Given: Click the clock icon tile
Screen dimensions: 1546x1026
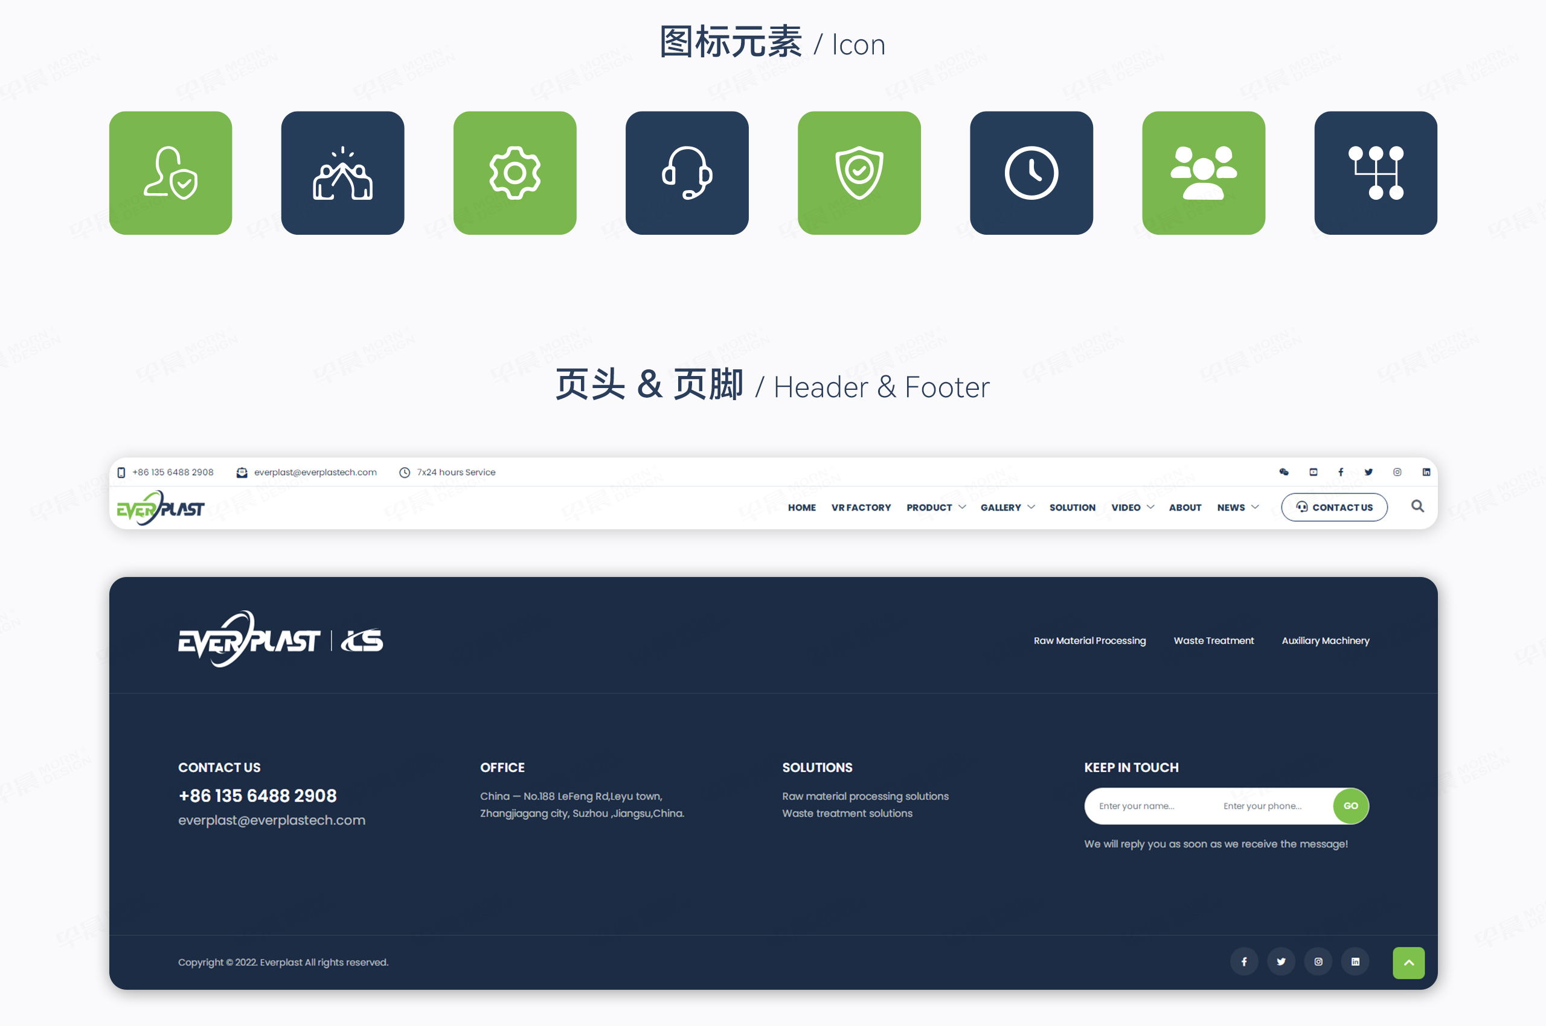Looking at the screenshot, I should coord(1031,173).
